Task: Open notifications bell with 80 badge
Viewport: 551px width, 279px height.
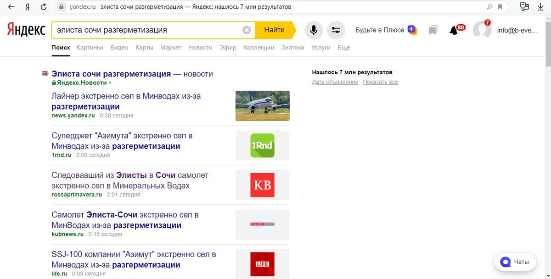Action: pos(454,30)
